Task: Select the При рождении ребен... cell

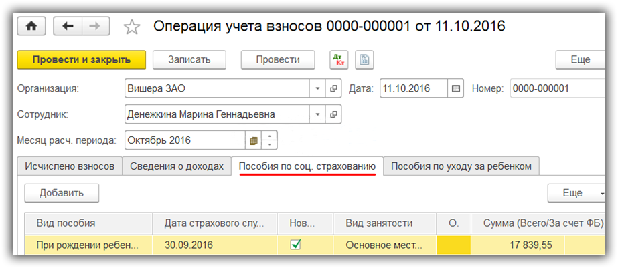Action: coord(89,245)
